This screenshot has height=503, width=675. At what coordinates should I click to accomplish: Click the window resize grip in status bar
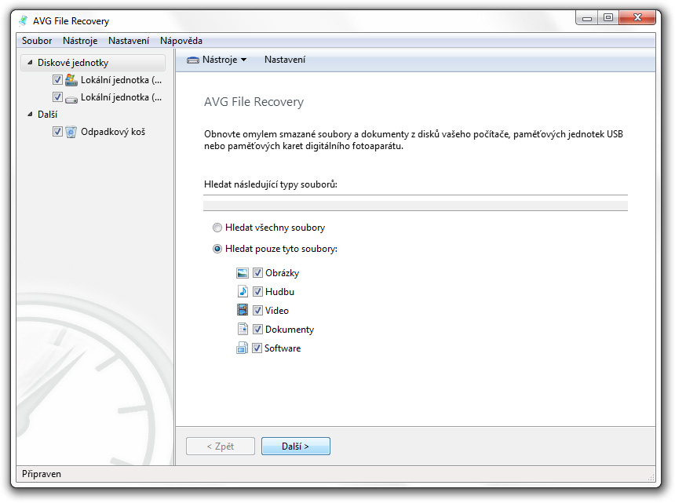click(x=651, y=477)
